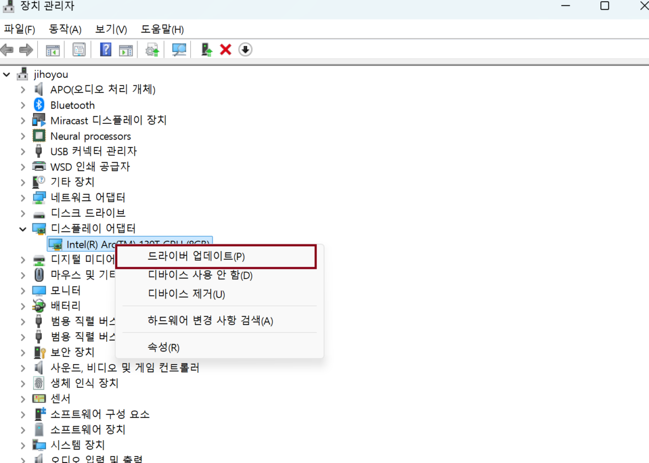
Task: Click the mouse icon next to 마우스 및
Action: click(x=39, y=275)
